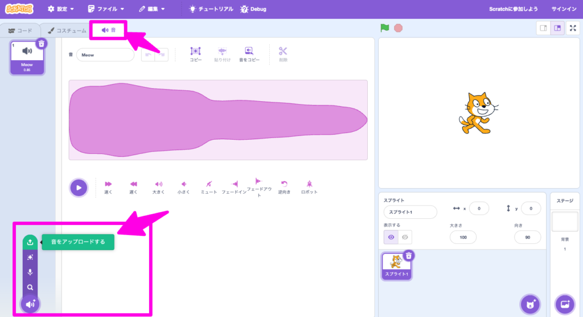Click the サインイン sign in link
The width and height of the screenshot is (583, 317).
pos(565,9)
